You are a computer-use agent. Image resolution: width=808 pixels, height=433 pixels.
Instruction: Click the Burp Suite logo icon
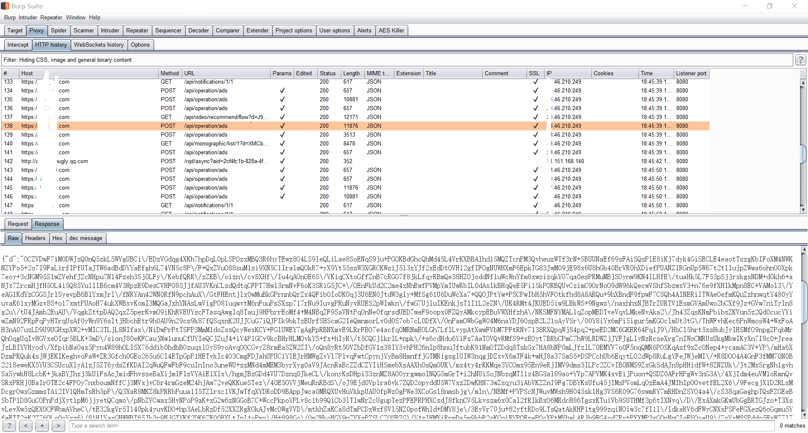pos(5,6)
